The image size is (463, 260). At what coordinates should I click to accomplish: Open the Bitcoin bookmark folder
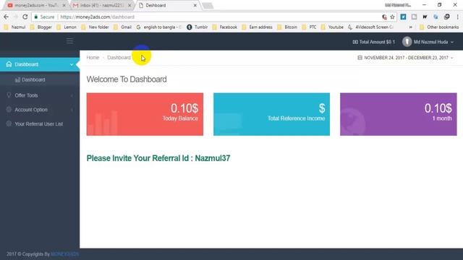click(287, 27)
